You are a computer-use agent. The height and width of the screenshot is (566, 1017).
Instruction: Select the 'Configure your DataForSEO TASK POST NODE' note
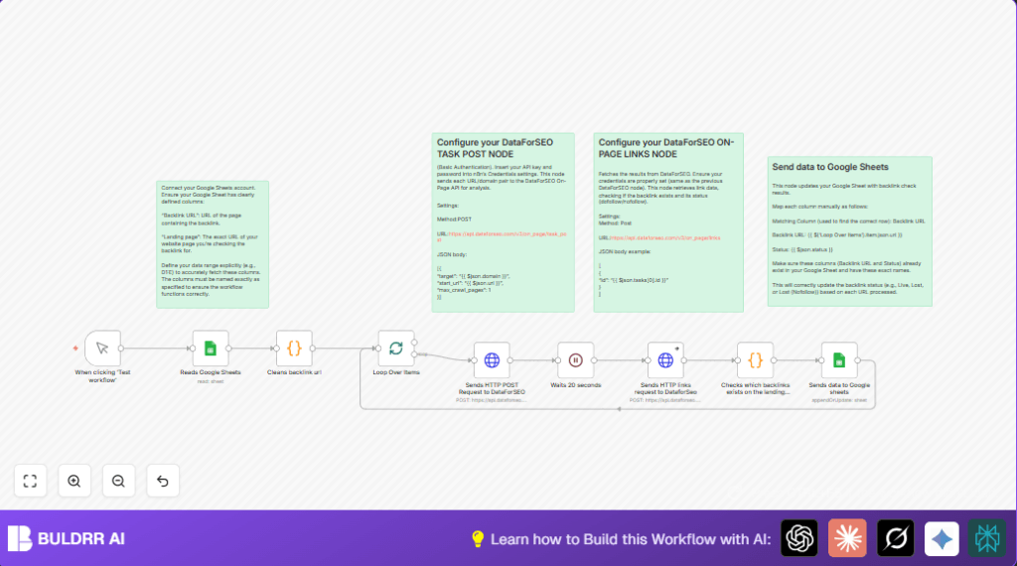click(503, 222)
